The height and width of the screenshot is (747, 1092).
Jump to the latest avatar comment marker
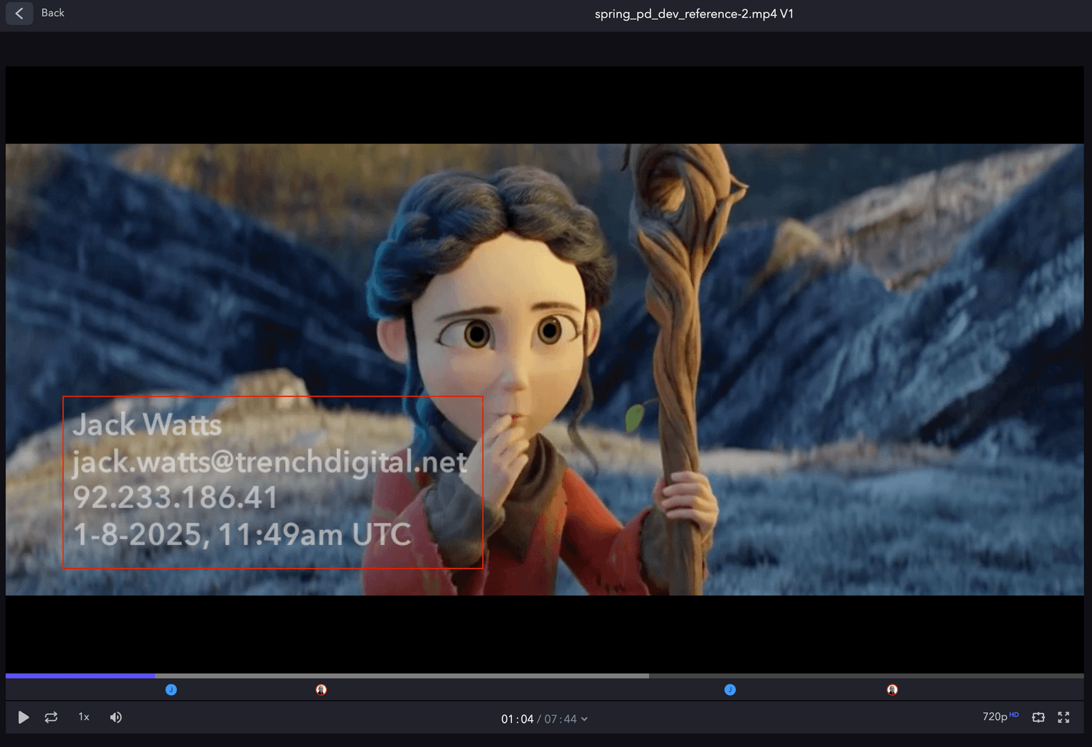pos(892,689)
